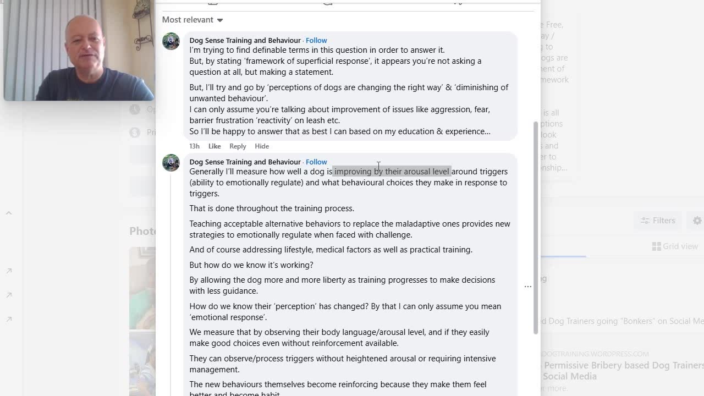Open the three-dot options menu beside the second comment
The image size is (704, 396).
[x=527, y=287]
